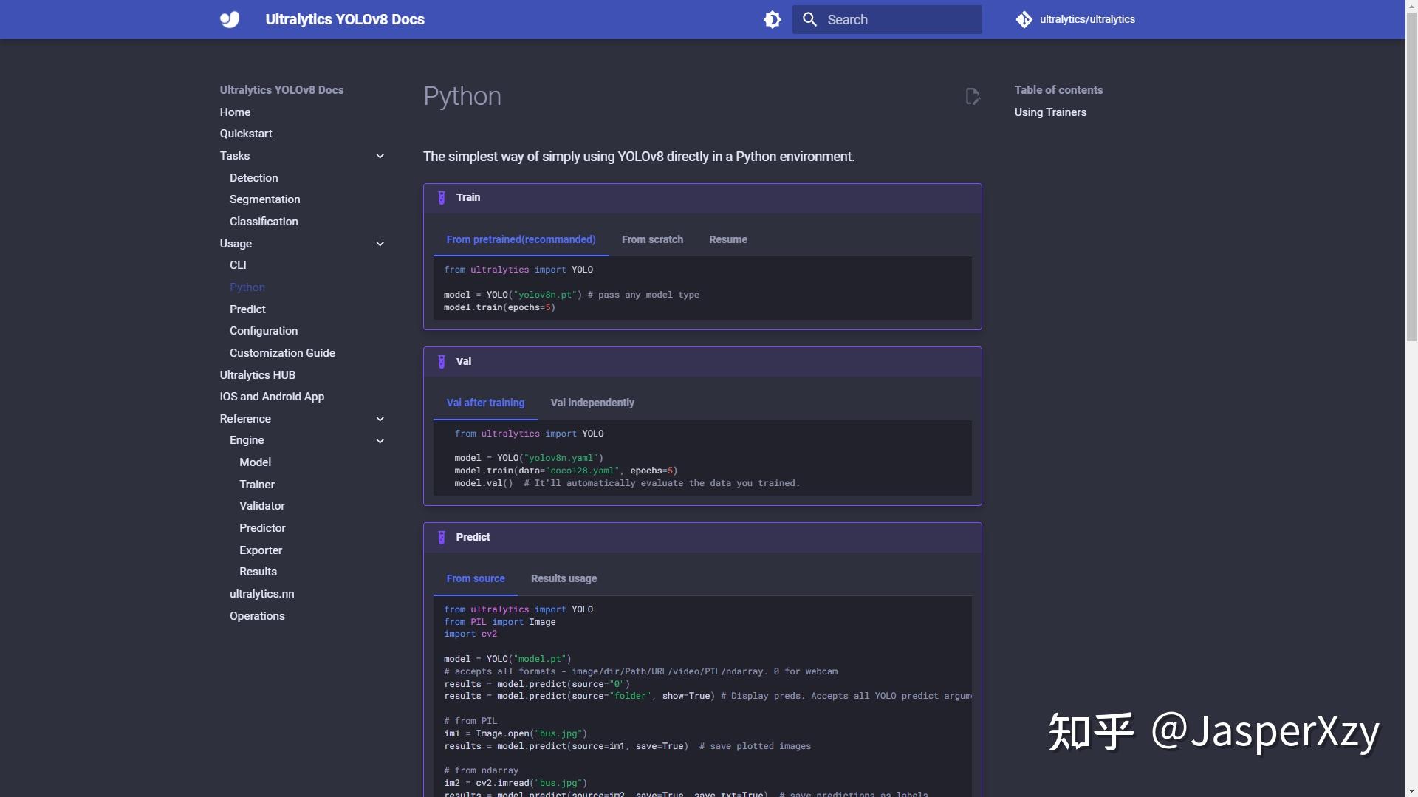This screenshot has width=1418, height=797.
Task: Open the Configuration page
Action: click(264, 331)
